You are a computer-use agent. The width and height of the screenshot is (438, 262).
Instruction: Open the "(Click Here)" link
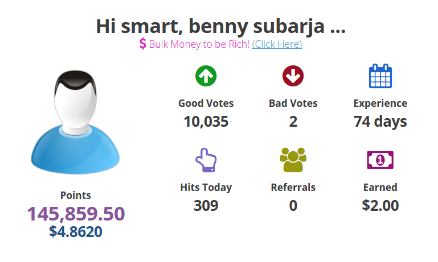click(x=277, y=44)
